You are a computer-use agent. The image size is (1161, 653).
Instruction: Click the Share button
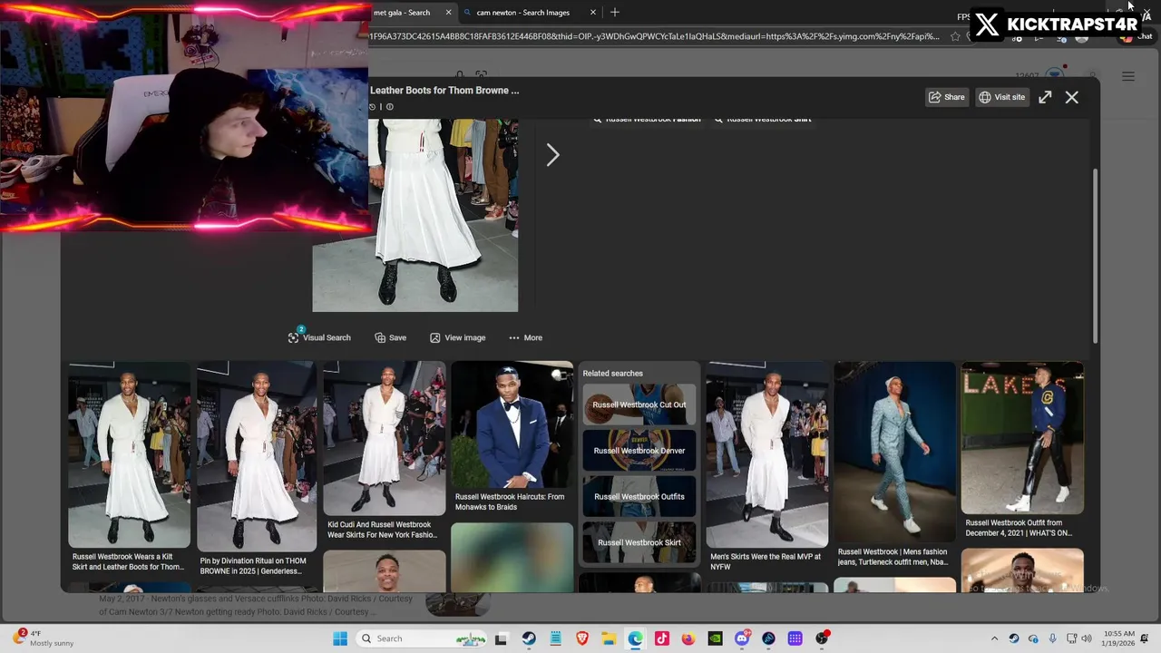point(946,97)
